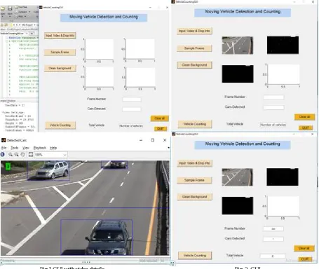Open the Help menu in Detected Cars window
Viewport: 319px width, 269px height.
coord(53,148)
